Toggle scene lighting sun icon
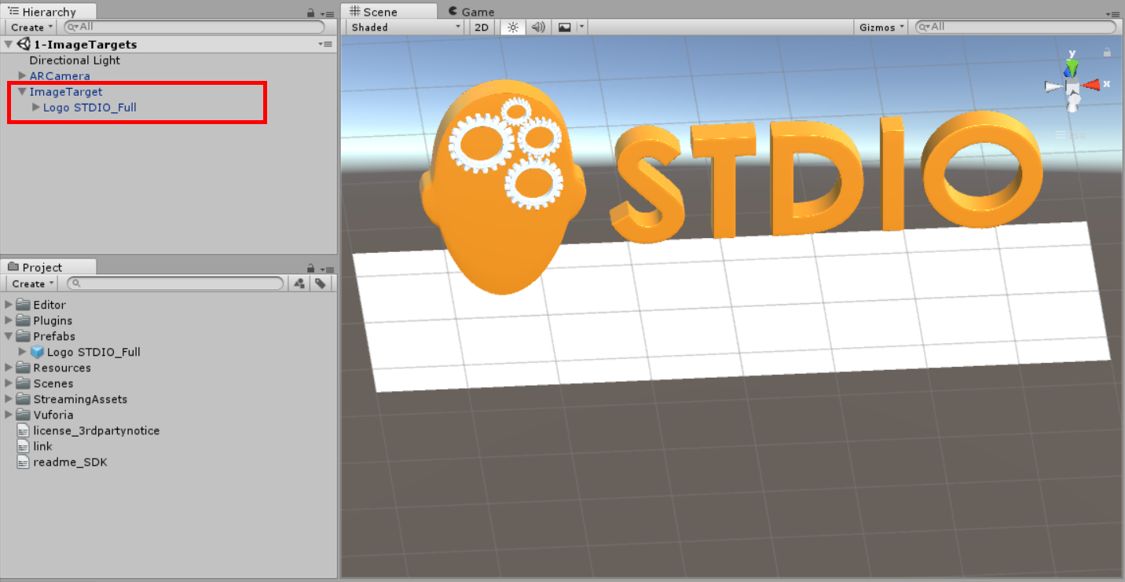This screenshot has width=1125, height=582. tap(512, 27)
